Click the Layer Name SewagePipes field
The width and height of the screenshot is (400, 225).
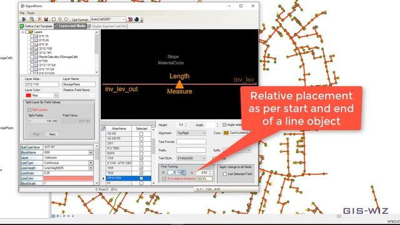79,84
